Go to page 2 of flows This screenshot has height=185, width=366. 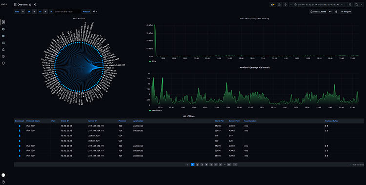click(x=197, y=165)
